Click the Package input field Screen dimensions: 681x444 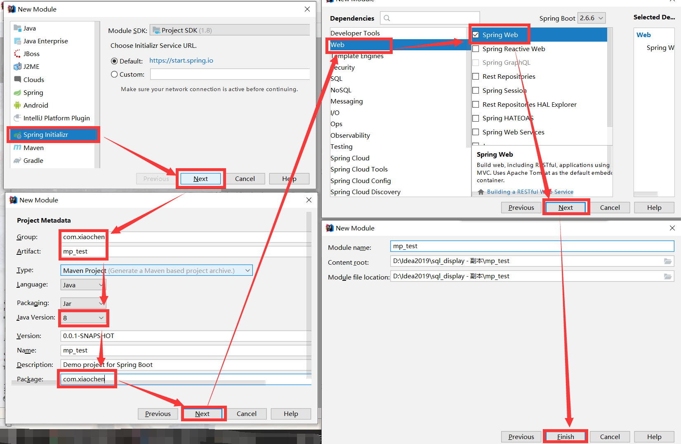[x=186, y=379]
